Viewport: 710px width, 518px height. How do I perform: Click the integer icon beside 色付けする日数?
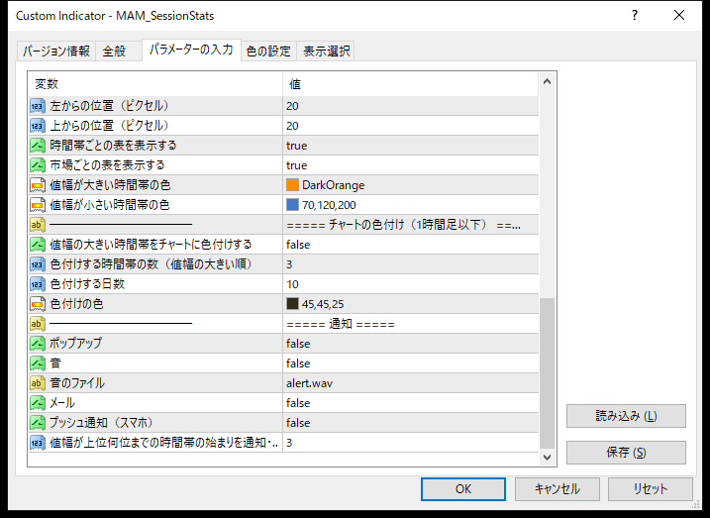point(37,284)
